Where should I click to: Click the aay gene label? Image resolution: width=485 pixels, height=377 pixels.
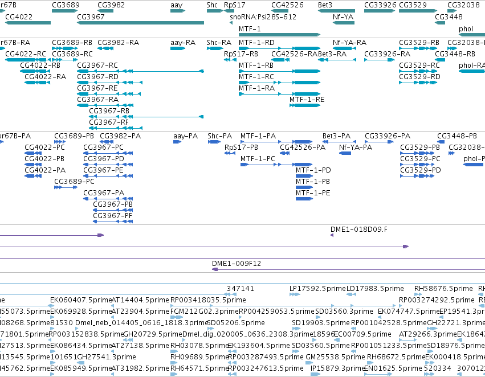tap(177, 5)
